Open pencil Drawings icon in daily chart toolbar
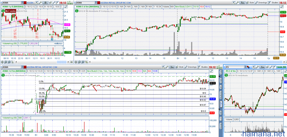287x137 pixels. 54,3
